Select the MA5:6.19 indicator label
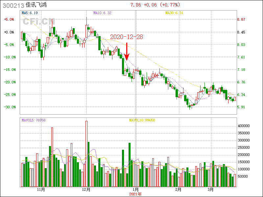This screenshot has height=197, width=263. click(x=30, y=13)
